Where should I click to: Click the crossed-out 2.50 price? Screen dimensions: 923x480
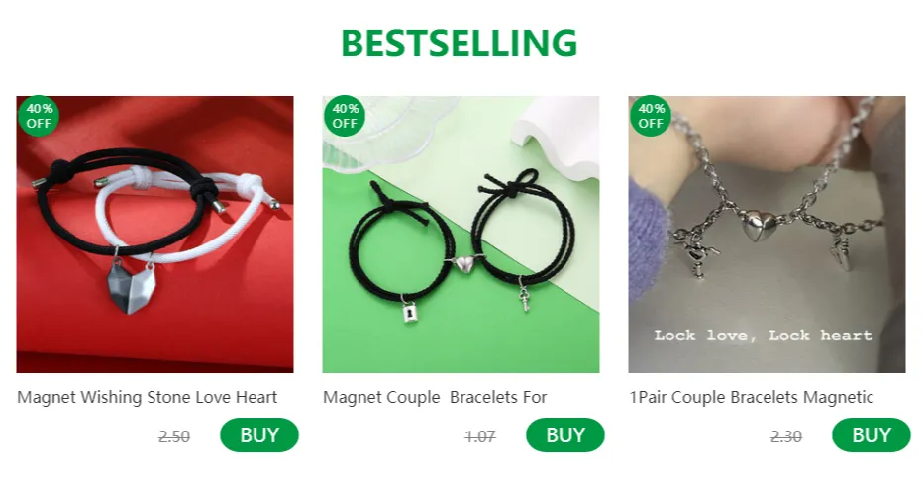point(174,437)
